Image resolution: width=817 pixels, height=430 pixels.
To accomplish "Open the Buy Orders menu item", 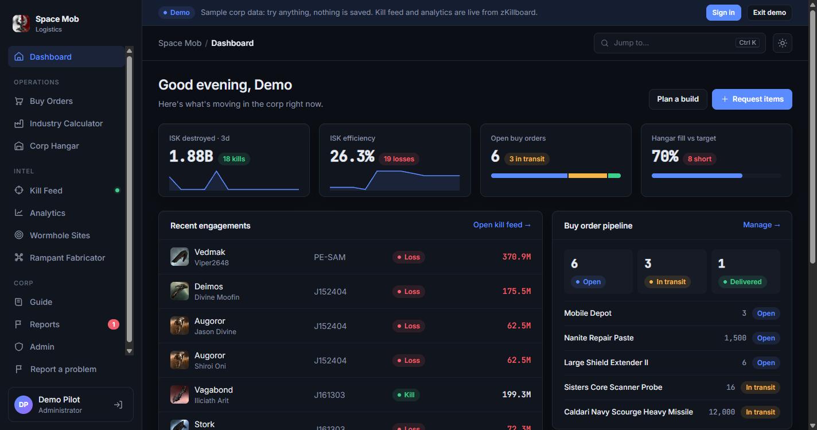I will click(x=66, y=101).
